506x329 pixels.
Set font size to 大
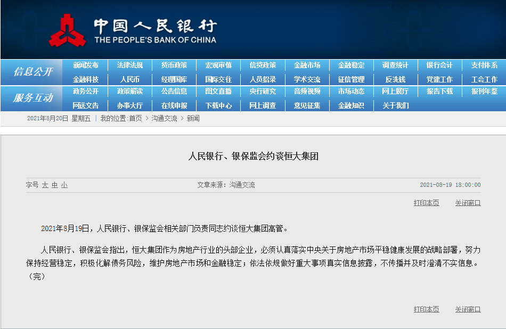click(45, 185)
